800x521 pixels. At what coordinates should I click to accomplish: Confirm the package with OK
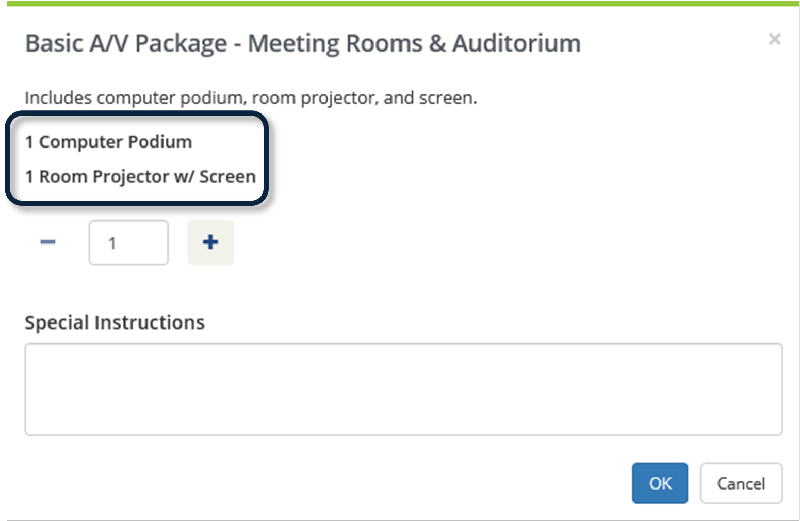(660, 483)
